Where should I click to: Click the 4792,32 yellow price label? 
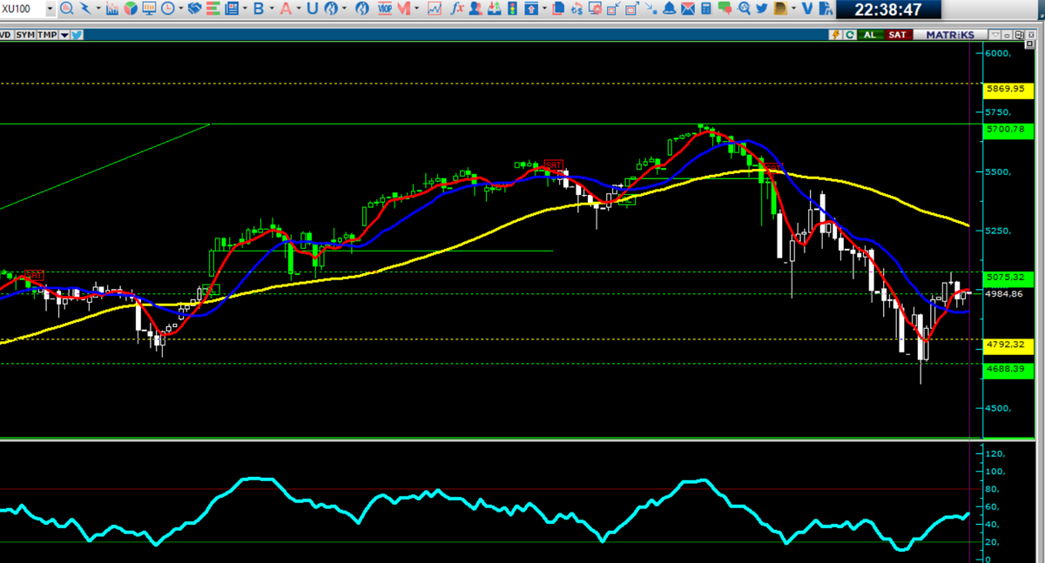pos(1009,345)
